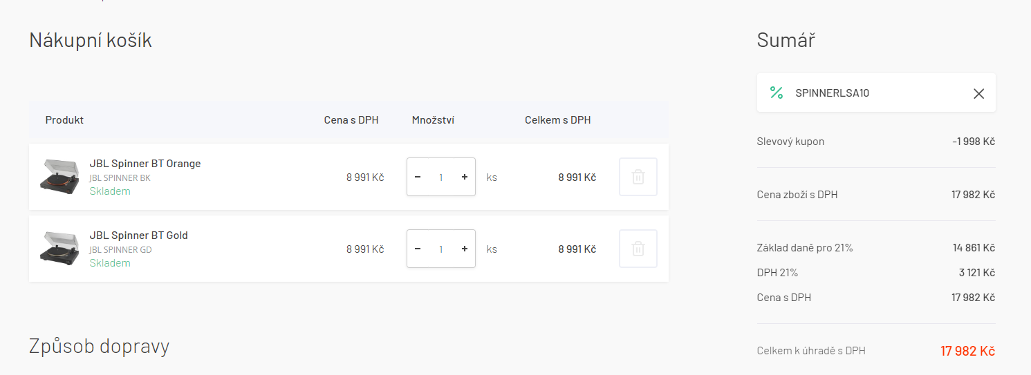Screen dimensions: 1031x375
Task: Increase quantity of JBL Spinner BT Orange
Action: pos(465,177)
